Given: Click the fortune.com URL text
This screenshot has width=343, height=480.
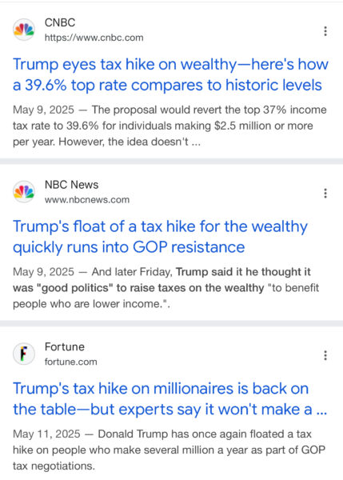Looking at the screenshot, I should point(70,362).
